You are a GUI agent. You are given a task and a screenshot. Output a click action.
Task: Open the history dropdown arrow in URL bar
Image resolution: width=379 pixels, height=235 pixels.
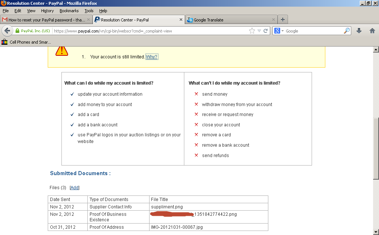pyautogui.click(x=259, y=31)
